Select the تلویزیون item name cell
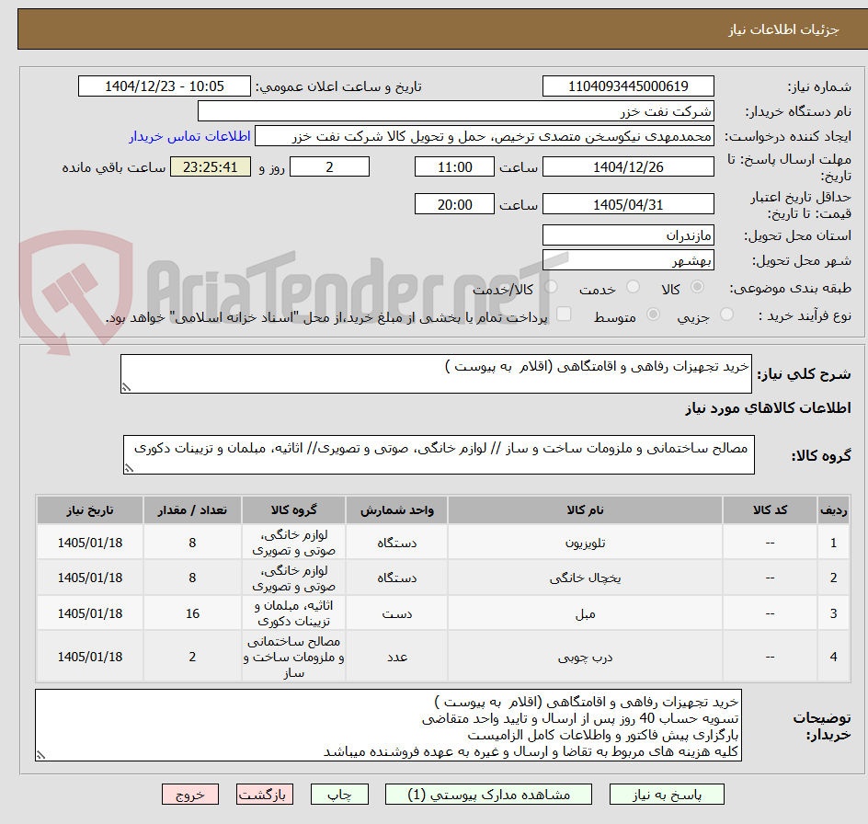 585,543
